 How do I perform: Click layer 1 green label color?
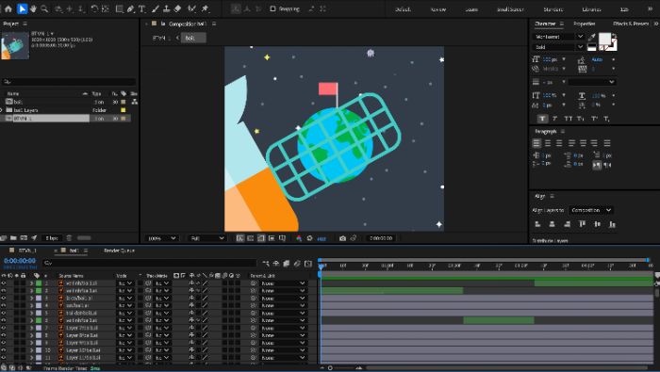pyautogui.click(x=39, y=283)
